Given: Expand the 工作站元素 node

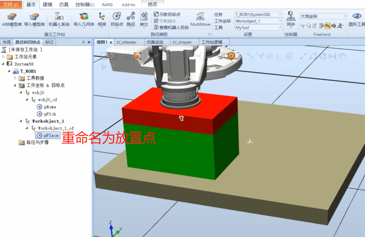Looking at the screenshot, I should (3, 57).
